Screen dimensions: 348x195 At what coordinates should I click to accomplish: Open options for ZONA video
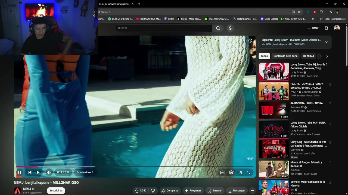(x=330, y=123)
